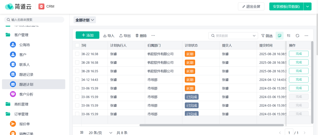Viewport: 318px width, 135px height.
Task: Check the fourth row's checkbox for 市场部
Action: [x=77, y=80]
